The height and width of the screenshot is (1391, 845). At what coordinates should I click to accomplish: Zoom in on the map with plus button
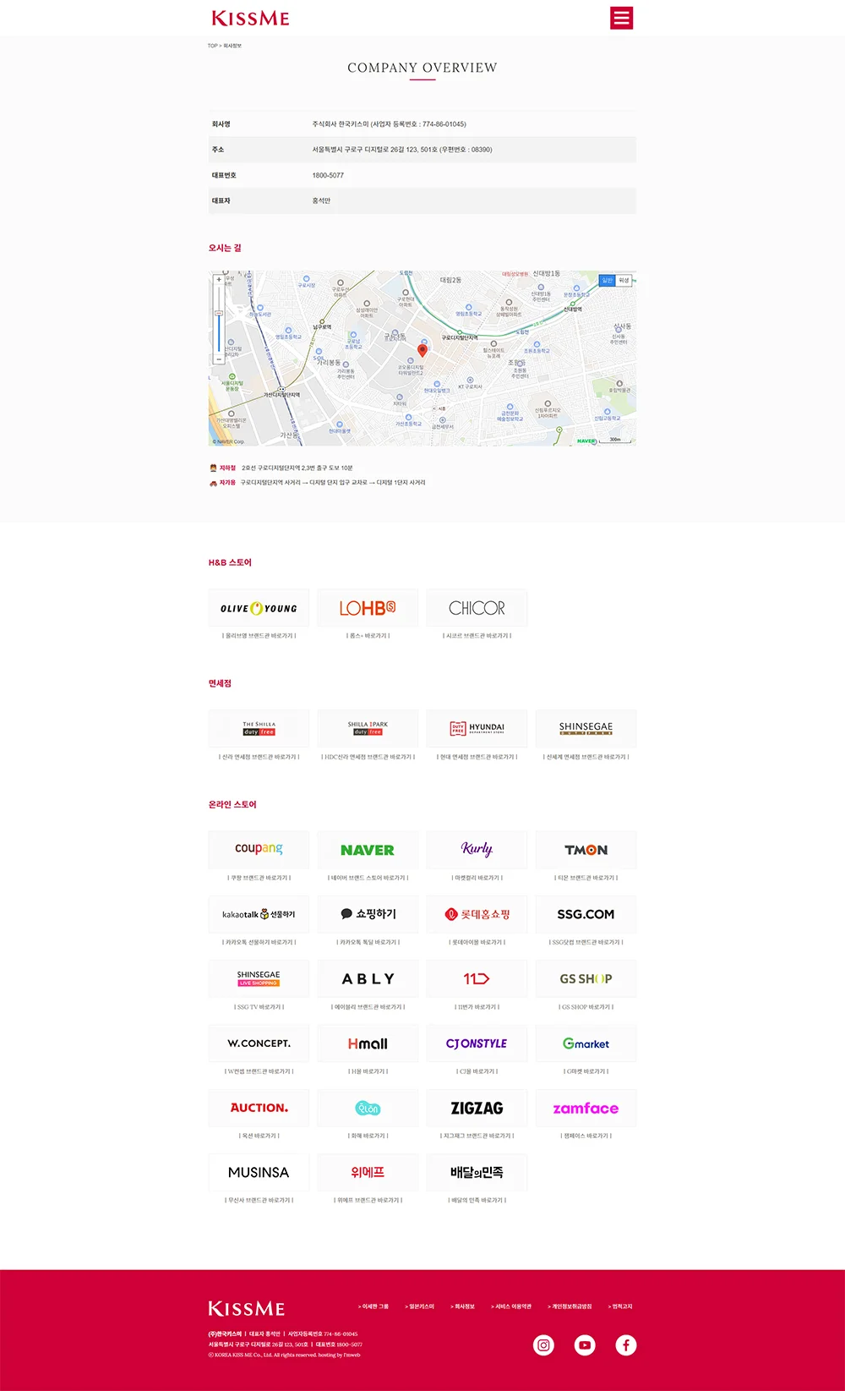tap(219, 279)
